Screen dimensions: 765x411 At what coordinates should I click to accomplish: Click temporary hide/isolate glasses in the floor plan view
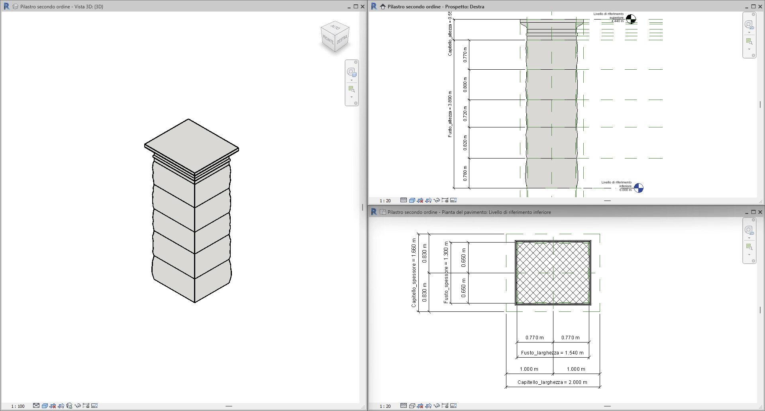[437, 406]
